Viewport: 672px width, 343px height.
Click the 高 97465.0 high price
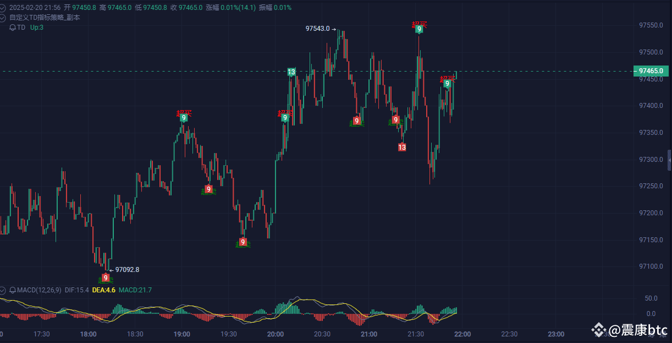pyautogui.click(x=115, y=8)
